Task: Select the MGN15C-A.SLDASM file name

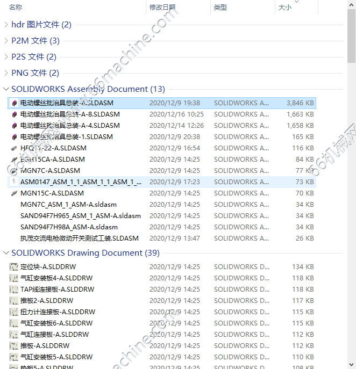Action: pyautogui.click(x=52, y=193)
